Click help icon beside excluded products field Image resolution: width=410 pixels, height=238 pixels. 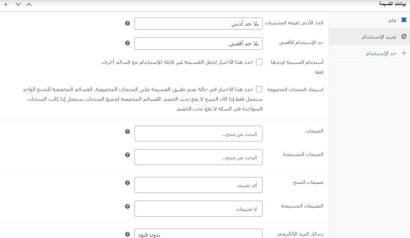point(127,155)
